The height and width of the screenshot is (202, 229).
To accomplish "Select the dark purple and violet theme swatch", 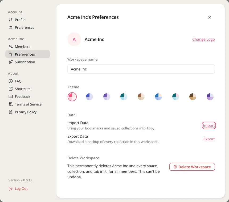I will 210,97.
